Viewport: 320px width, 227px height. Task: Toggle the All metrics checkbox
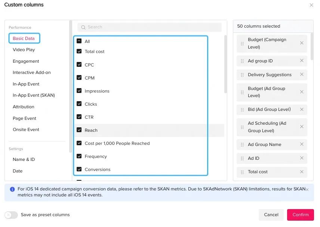79,41
